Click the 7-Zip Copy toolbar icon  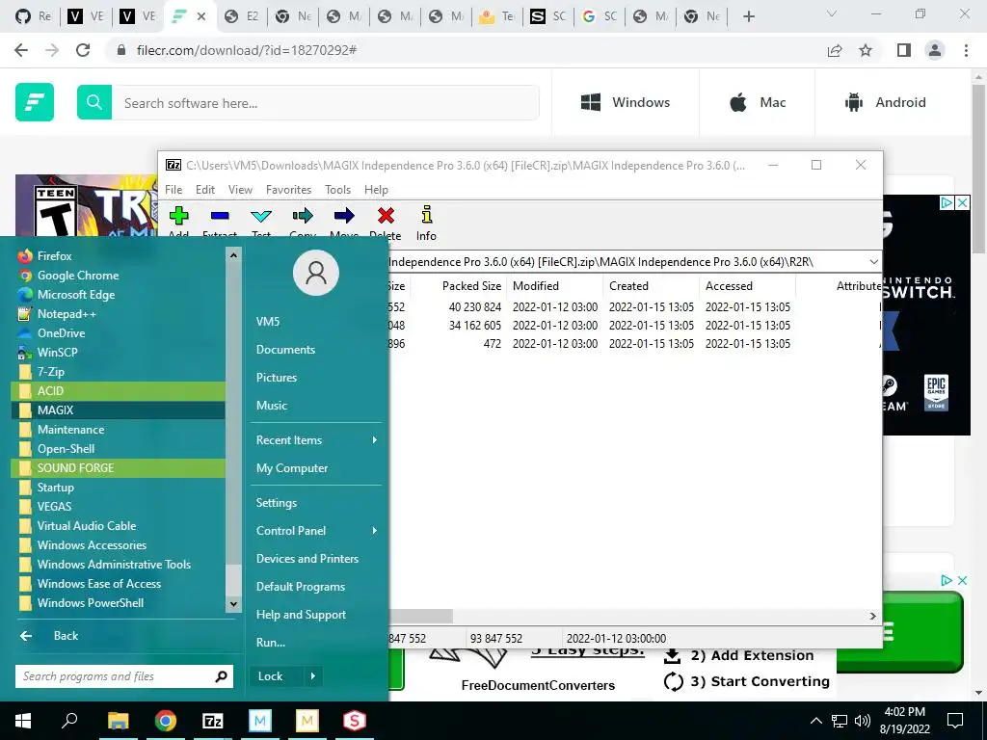303,217
